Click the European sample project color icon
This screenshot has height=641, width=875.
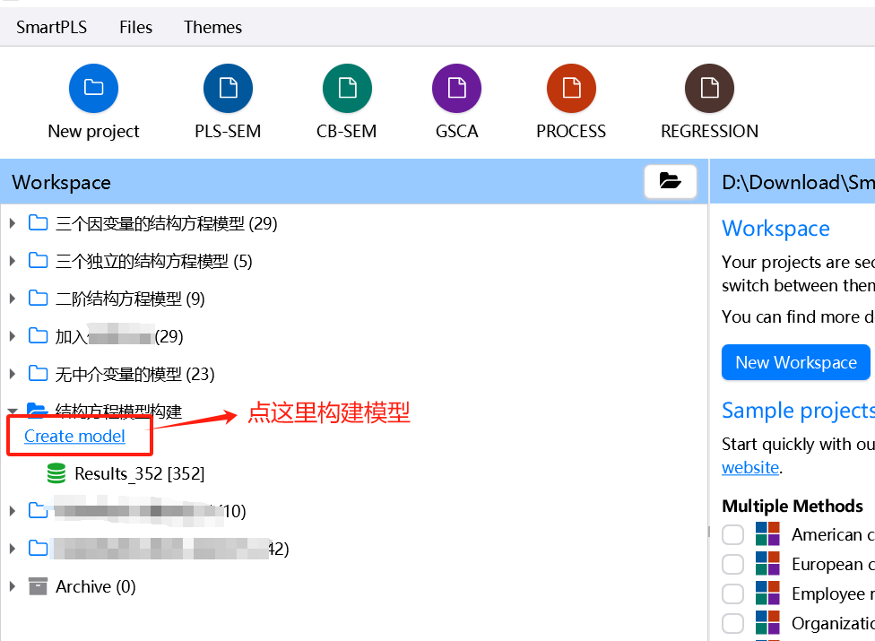767,564
